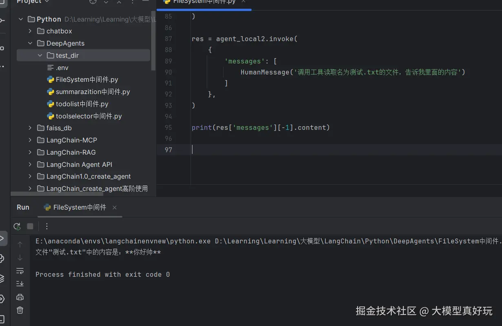The width and height of the screenshot is (502, 326).
Task: Toggle soft-wrap in console output
Action: 20,271
